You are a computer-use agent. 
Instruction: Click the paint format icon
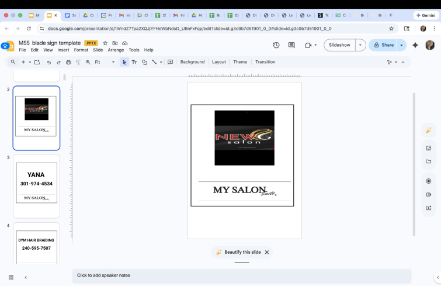point(78,62)
